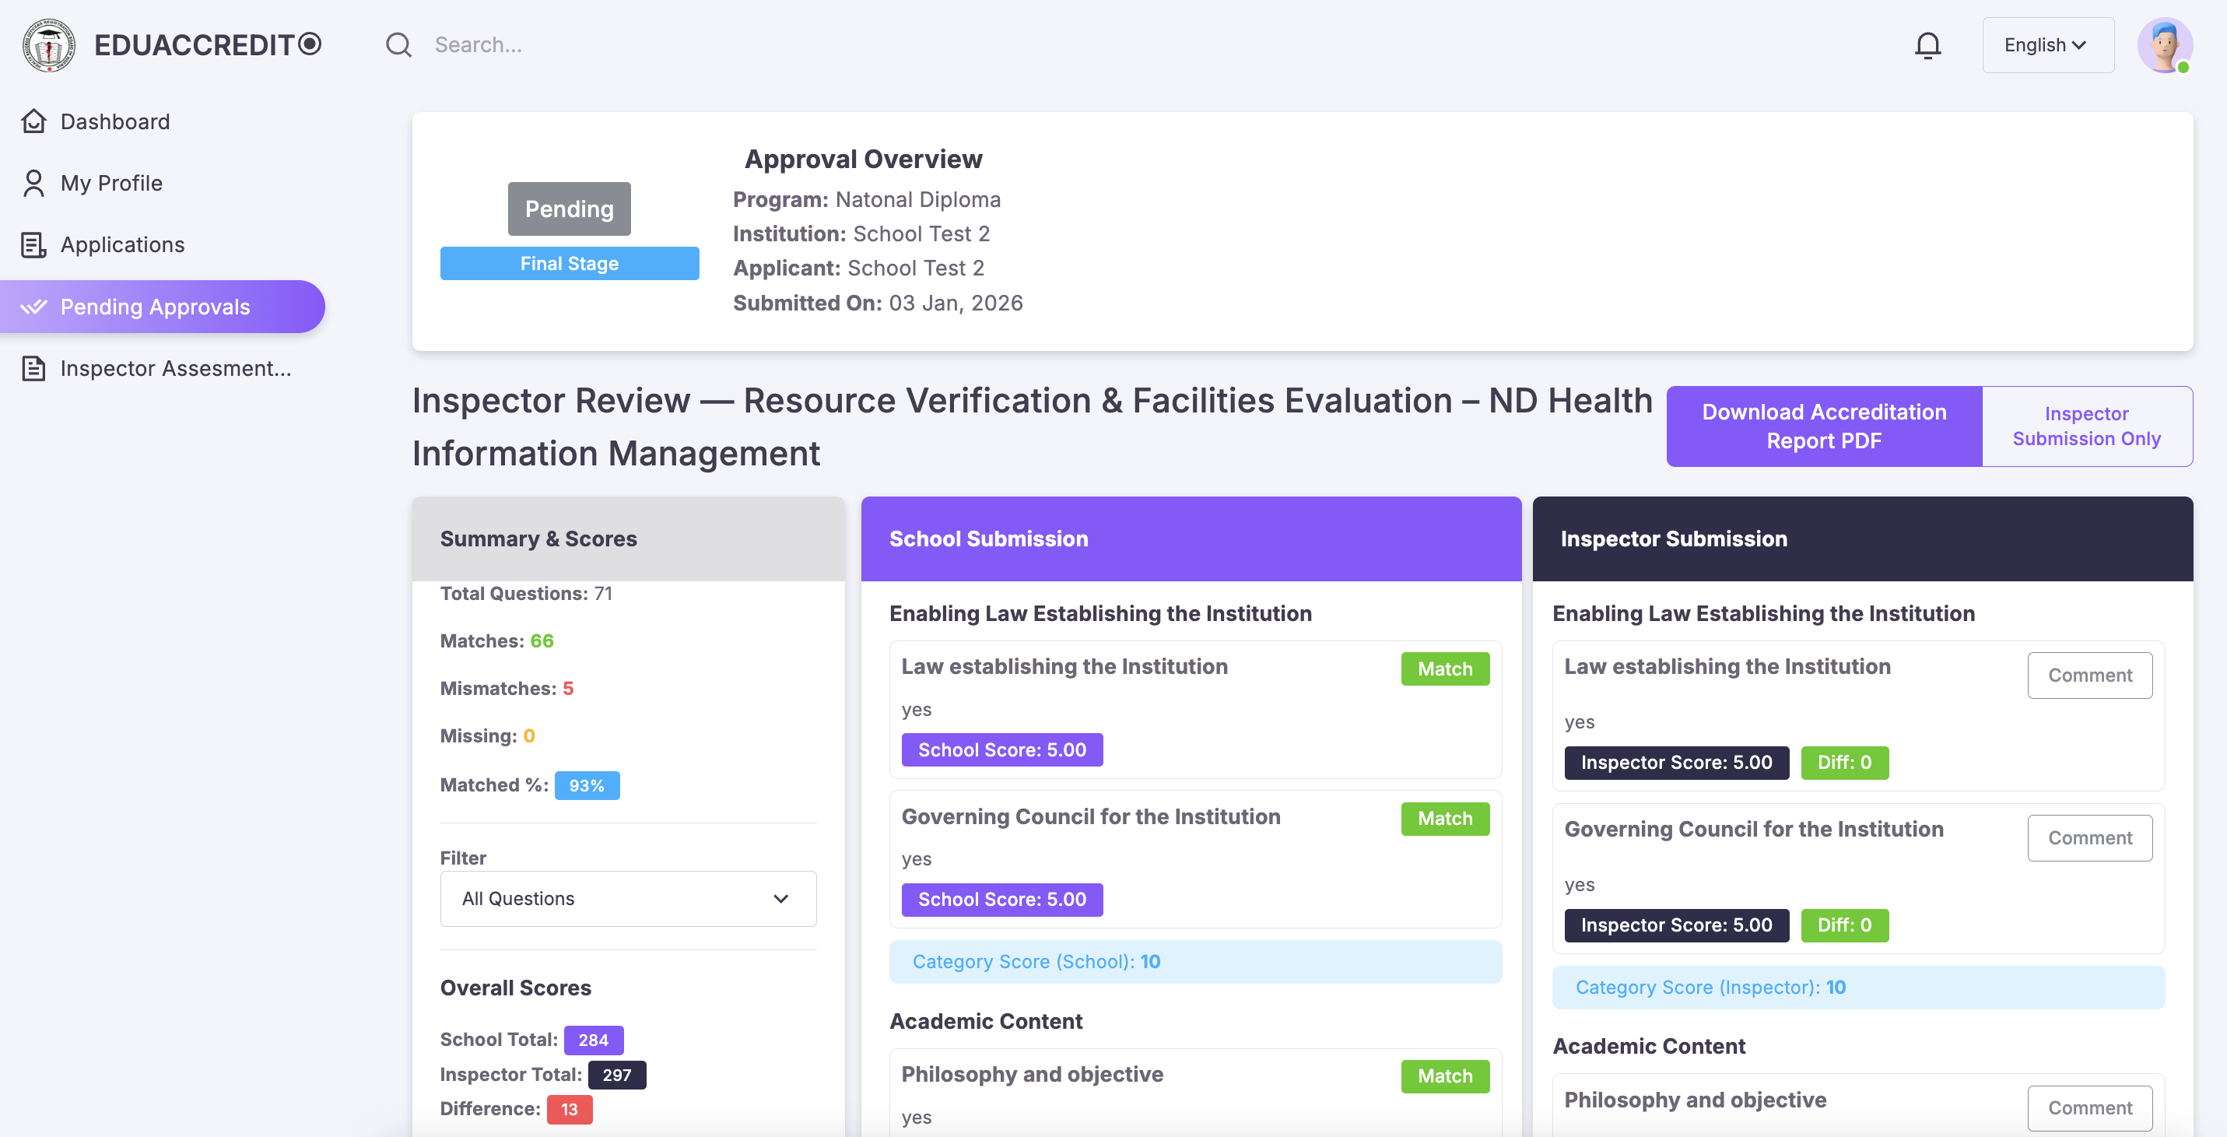Select Pending Approvals in the sidebar
This screenshot has width=2227, height=1137.
(x=163, y=307)
